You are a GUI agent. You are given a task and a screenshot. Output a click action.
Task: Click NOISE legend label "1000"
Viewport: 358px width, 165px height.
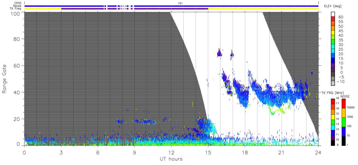(350, 117)
